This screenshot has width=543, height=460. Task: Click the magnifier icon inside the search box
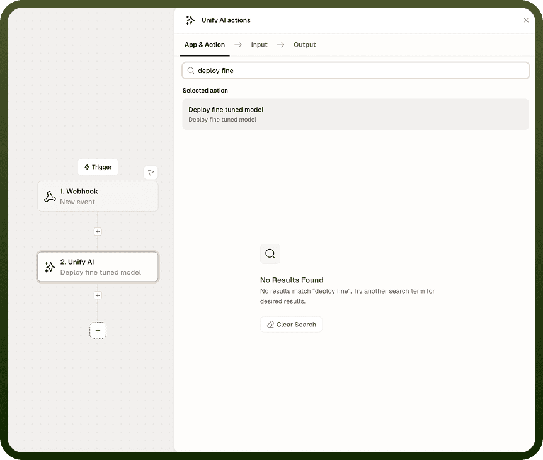(x=191, y=71)
